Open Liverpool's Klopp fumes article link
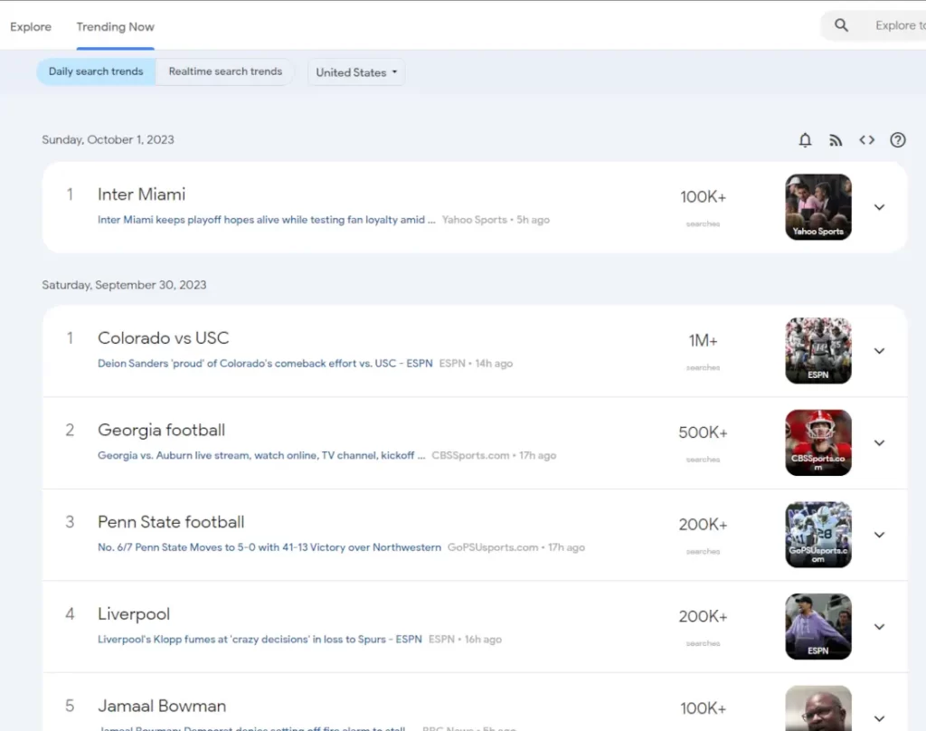This screenshot has height=731, width=926. (260, 639)
